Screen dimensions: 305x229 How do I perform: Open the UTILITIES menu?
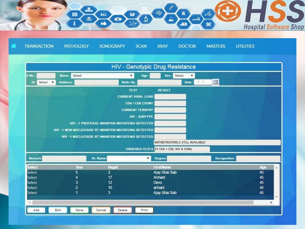point(245,46)
